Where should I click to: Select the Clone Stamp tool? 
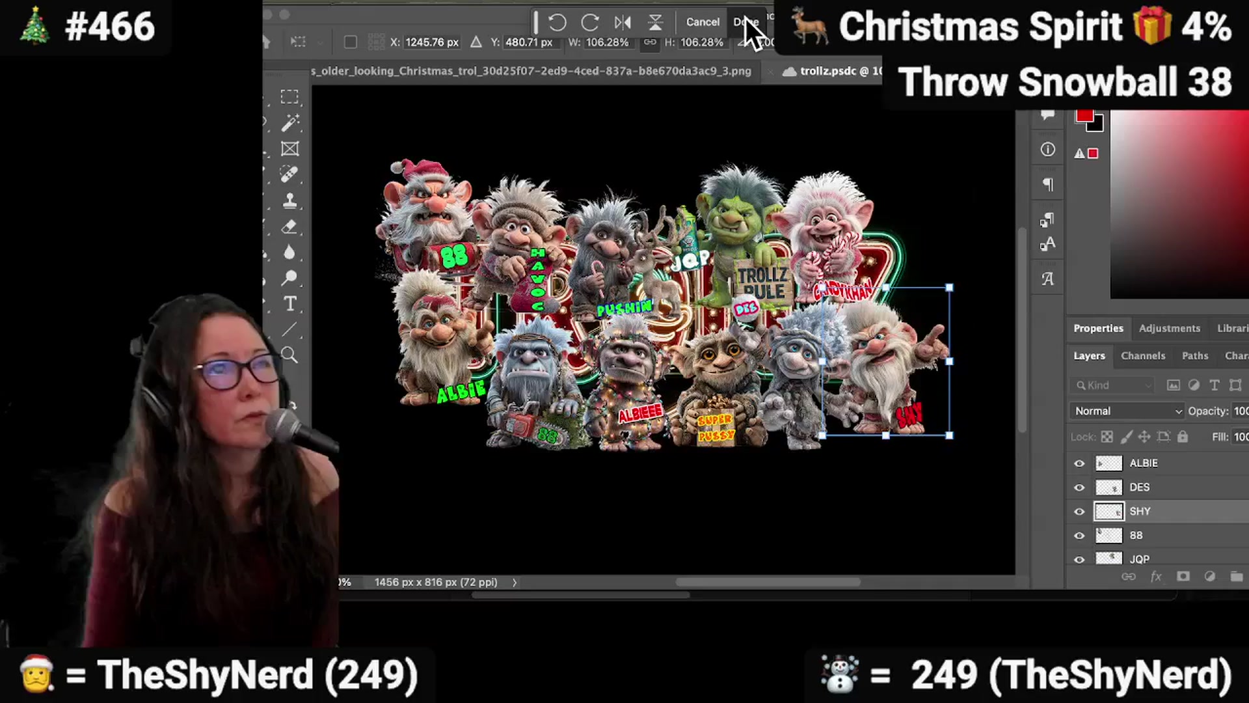(289, 200)
